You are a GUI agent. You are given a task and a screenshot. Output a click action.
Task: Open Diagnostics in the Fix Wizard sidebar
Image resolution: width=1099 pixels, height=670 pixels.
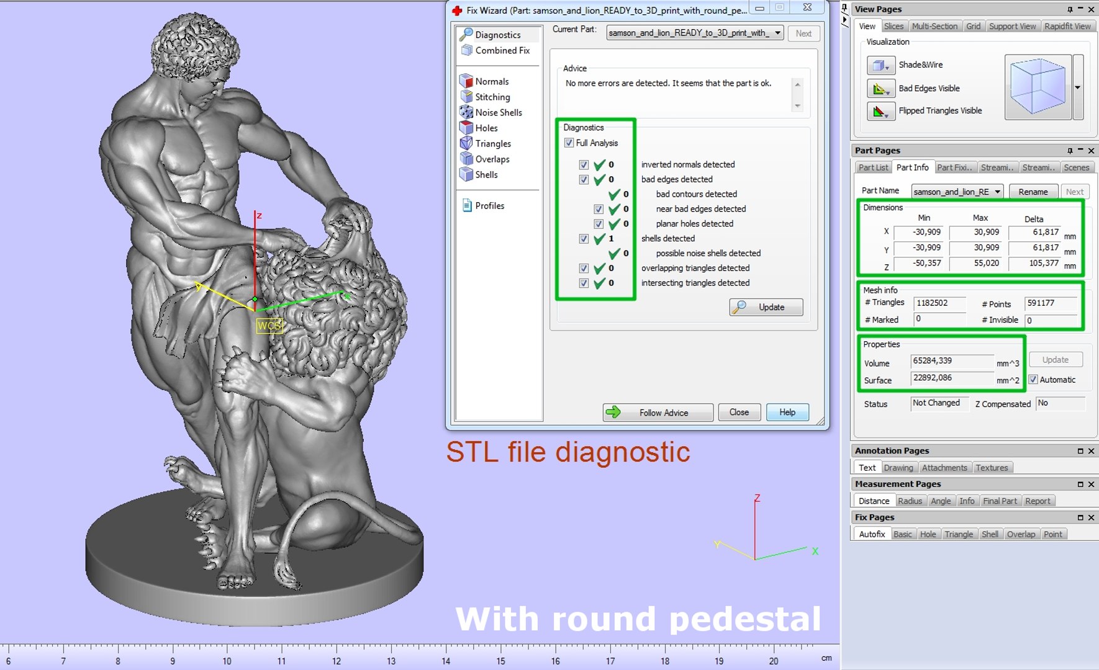[497, 35]
